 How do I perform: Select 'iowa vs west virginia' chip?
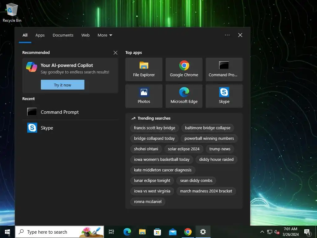152,191
